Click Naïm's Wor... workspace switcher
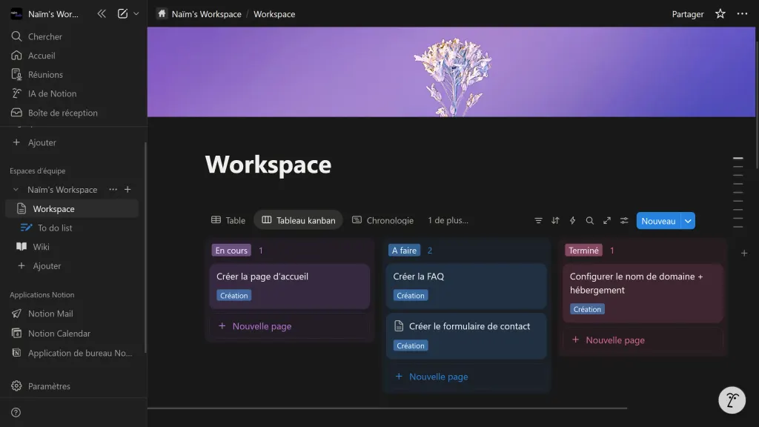Screen dimensions: 759x427 coord(46,13)
